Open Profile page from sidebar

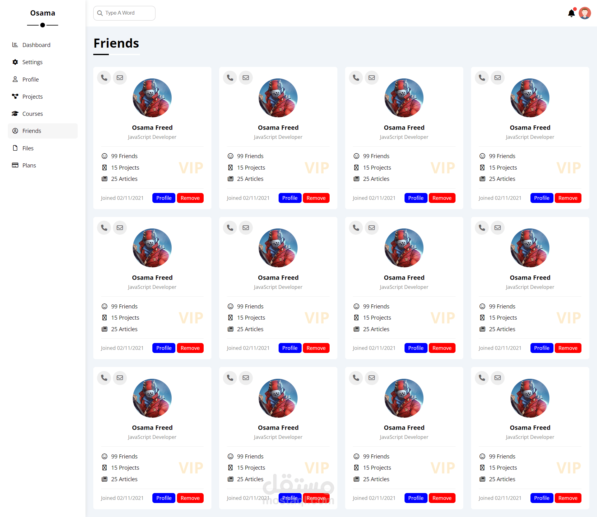pyautogui.click(x=30, y=79)
